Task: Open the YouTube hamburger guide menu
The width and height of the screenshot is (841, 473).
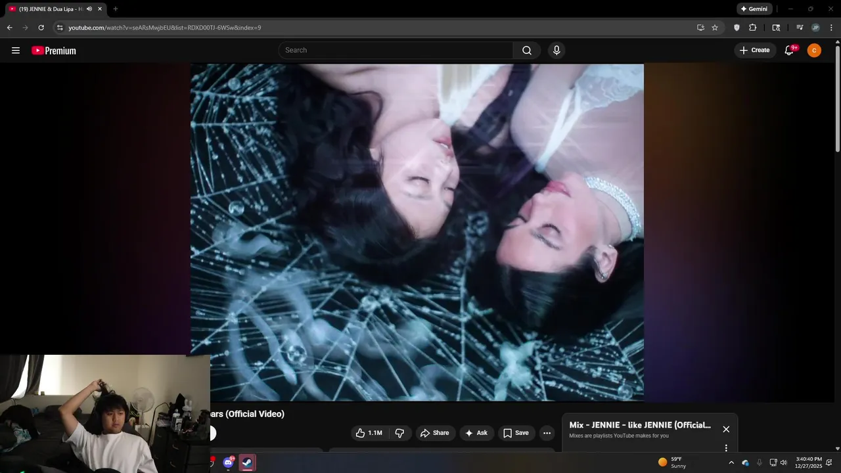Action: pos(16,51)
